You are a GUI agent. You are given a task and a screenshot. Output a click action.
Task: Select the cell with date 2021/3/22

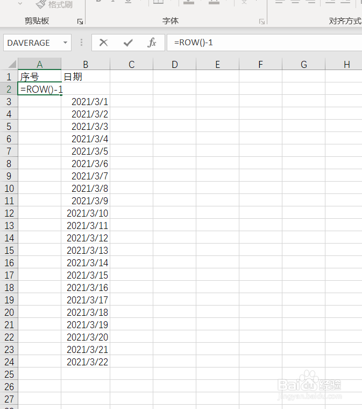point(86,362)
